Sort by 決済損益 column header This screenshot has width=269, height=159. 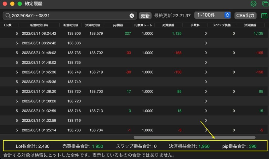pos(250,25)
